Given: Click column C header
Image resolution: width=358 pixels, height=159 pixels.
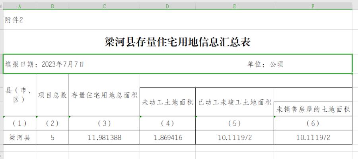Looking at the screenshot, I should 104,6.
